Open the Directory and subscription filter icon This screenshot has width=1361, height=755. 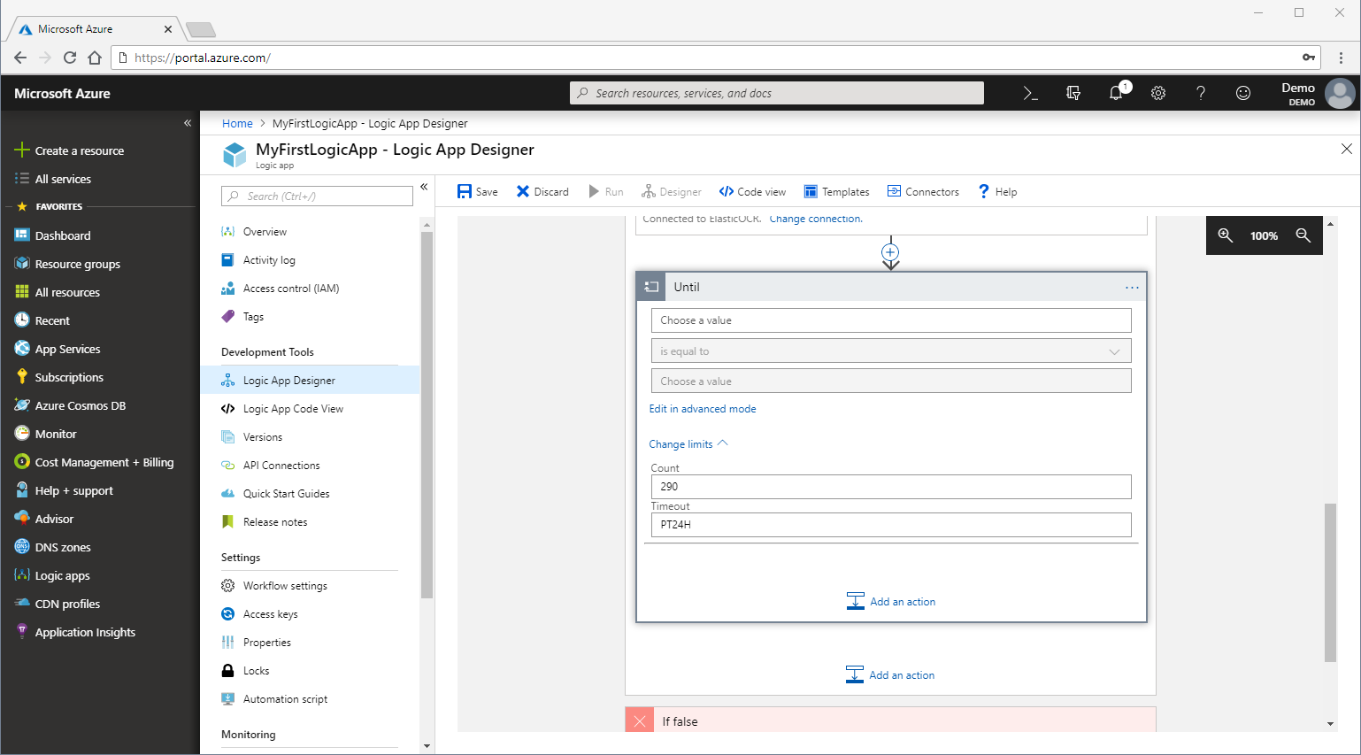(1073, 93)
